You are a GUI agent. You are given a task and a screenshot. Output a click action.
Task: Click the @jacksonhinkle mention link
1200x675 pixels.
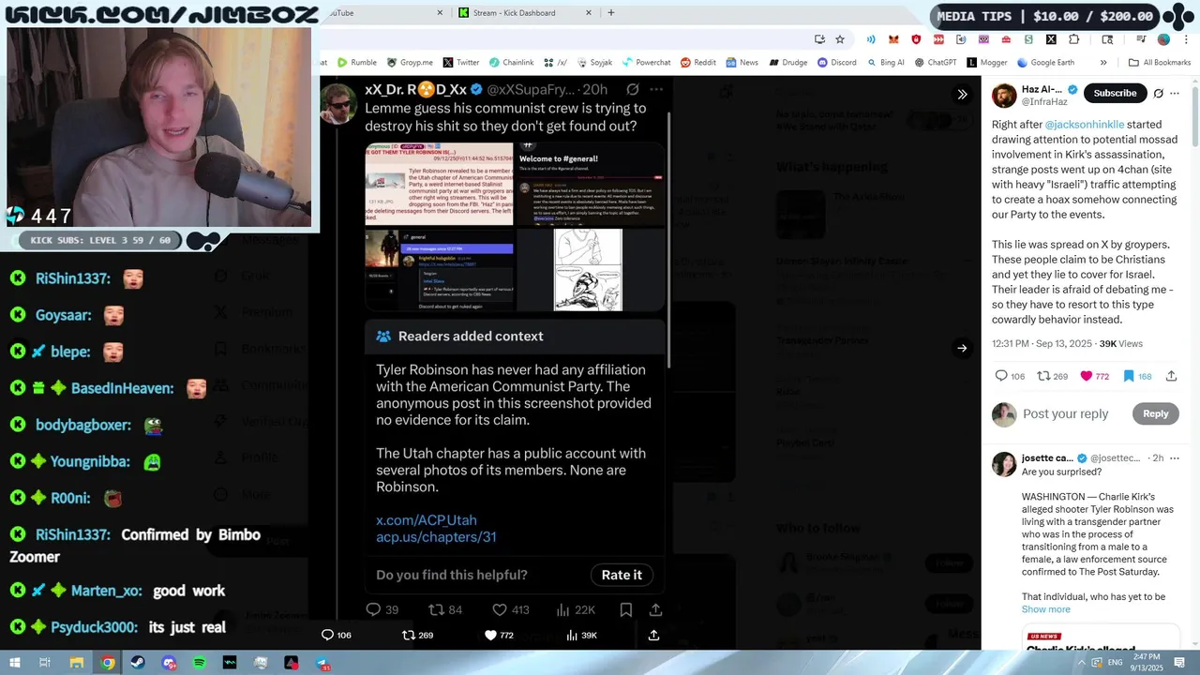point(1084,124)
